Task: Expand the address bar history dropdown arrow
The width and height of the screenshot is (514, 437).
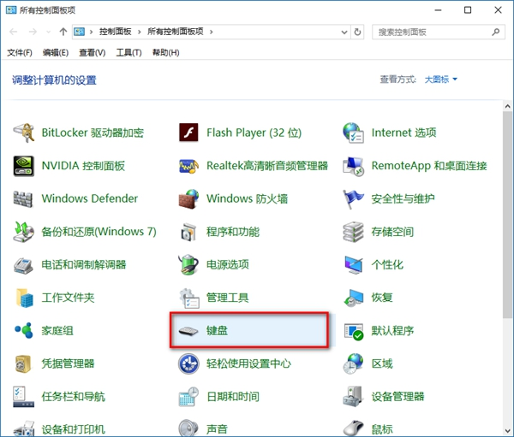Action: click(x=344, y=32)
